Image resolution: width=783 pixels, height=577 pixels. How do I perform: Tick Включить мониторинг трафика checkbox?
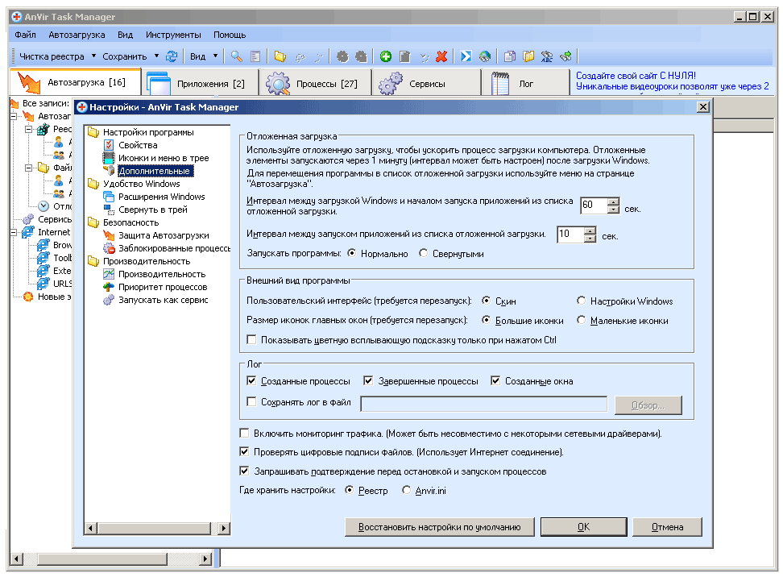point(246,434)
